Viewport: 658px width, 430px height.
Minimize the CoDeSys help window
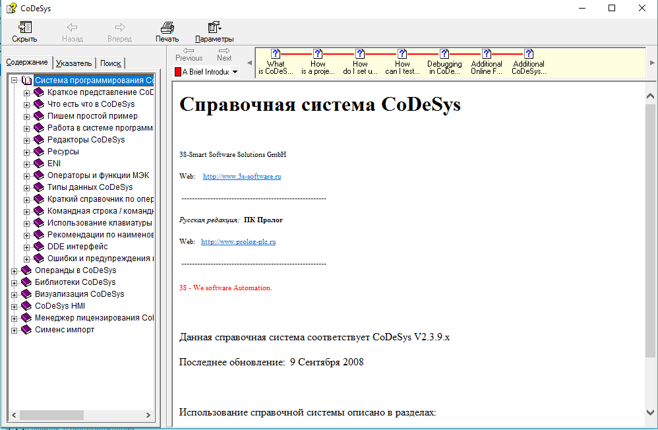(x=582, y=8)
